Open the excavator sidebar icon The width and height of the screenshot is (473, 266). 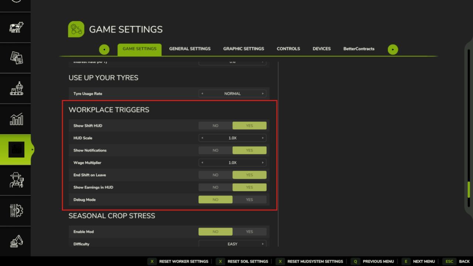16,241
